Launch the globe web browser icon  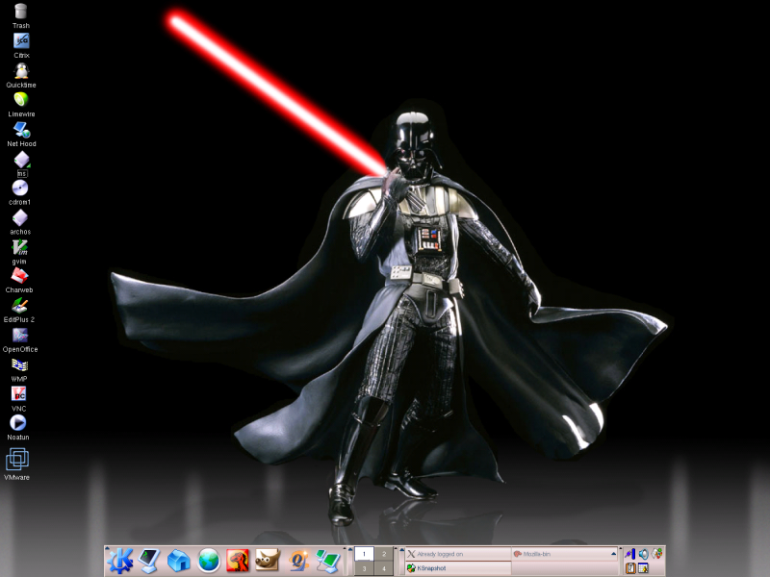point(209,561)
